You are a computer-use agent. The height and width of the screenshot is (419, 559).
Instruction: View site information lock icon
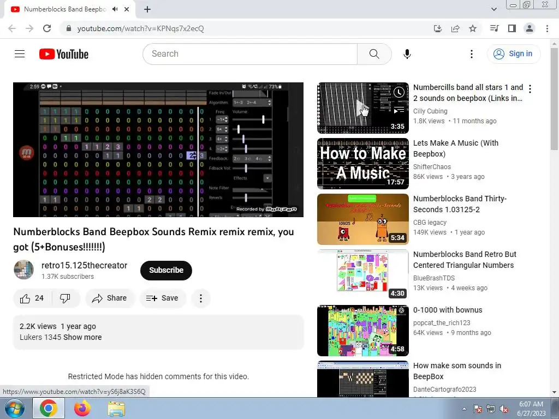coord(69,28)
